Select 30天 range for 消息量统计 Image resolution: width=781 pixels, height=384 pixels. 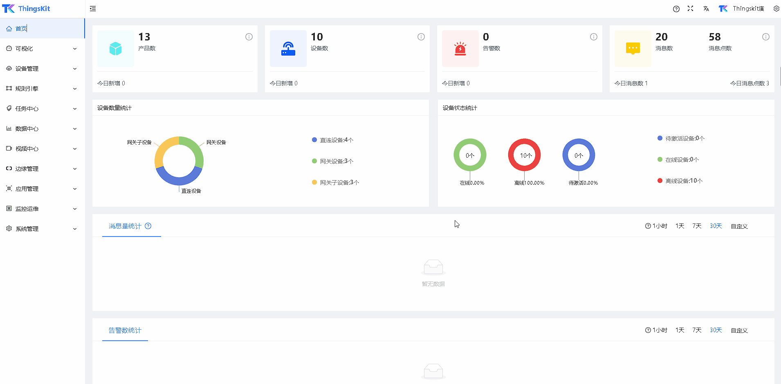tap(716, 226)
